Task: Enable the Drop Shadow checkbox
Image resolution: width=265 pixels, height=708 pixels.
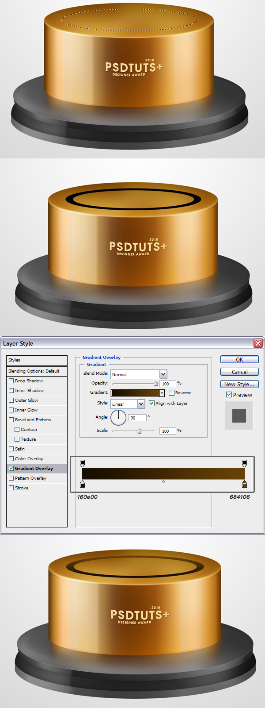Action: (x=11, y=381)
